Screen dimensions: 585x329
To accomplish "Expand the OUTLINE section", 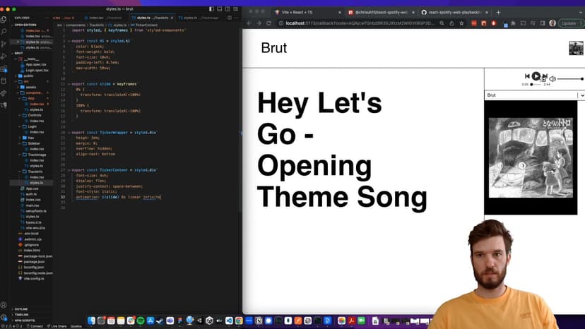I will pos(21,309).
